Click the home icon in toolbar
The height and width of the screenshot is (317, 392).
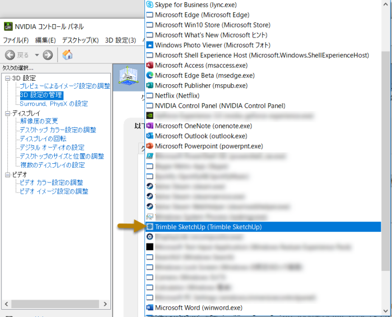(67, 54)
